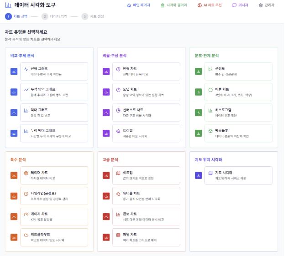Click the purple download icon beside 원형 차트

106,72
